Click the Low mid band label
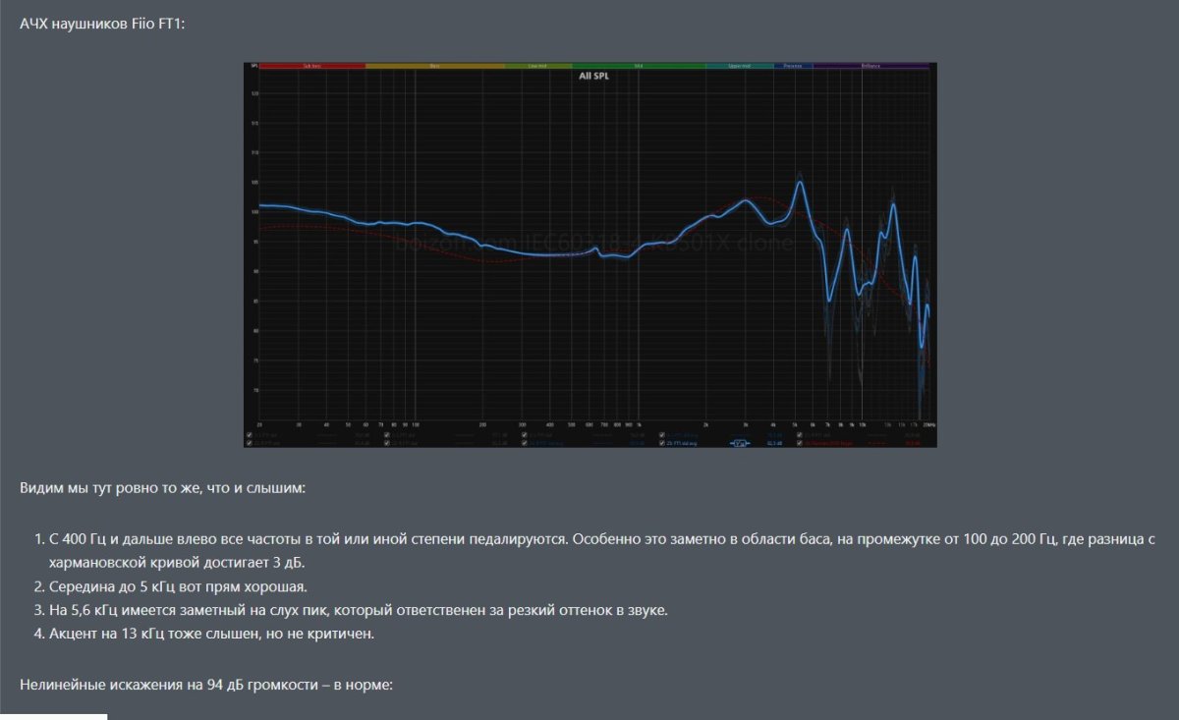Image resolution: width=1179 pixels, height=720 pixels. pyautogui.click(x=536, y=67)
